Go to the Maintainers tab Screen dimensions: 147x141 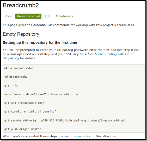pos(65,16)
